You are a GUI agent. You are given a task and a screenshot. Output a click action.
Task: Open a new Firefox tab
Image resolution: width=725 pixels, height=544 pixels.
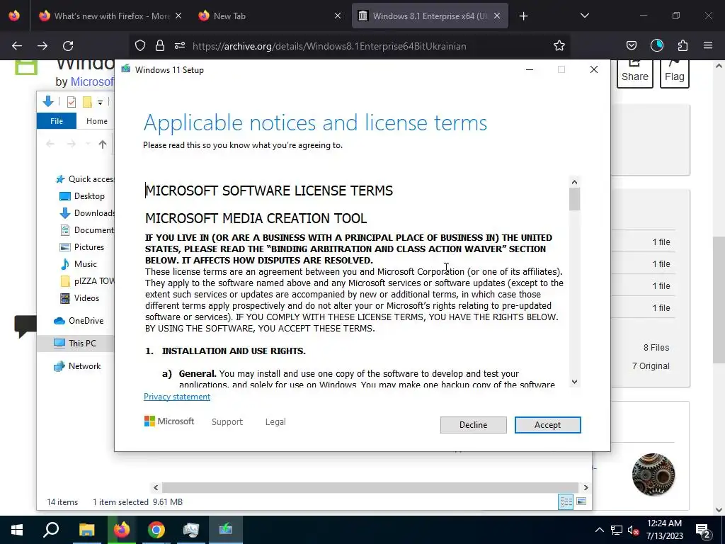point(523,16)
